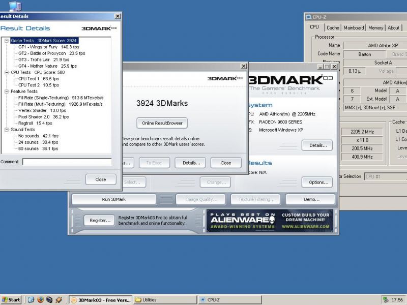Select the Vertex Shader result row
Screen dimensions: 407x305
(42, 110)
